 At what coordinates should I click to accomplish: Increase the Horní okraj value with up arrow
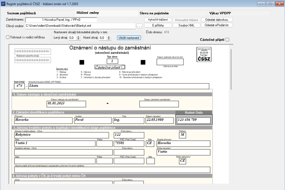tap(109, 37)
